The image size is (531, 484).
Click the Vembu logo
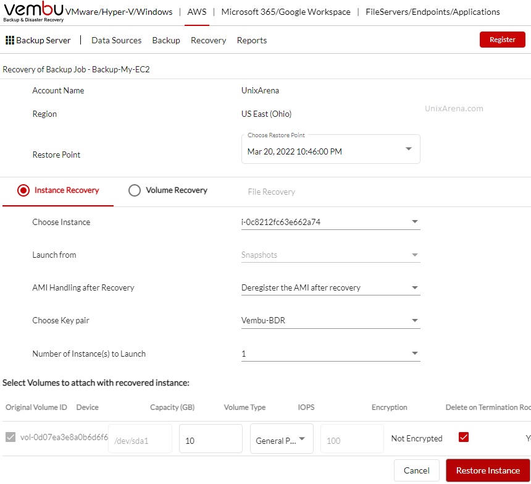[33, 12]
